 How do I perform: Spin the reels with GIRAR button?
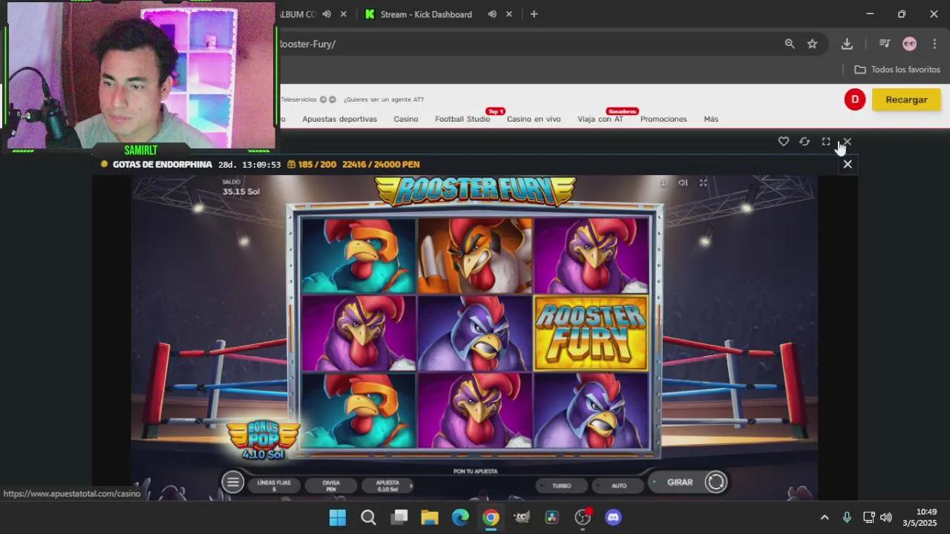click(x=687, y=482)
